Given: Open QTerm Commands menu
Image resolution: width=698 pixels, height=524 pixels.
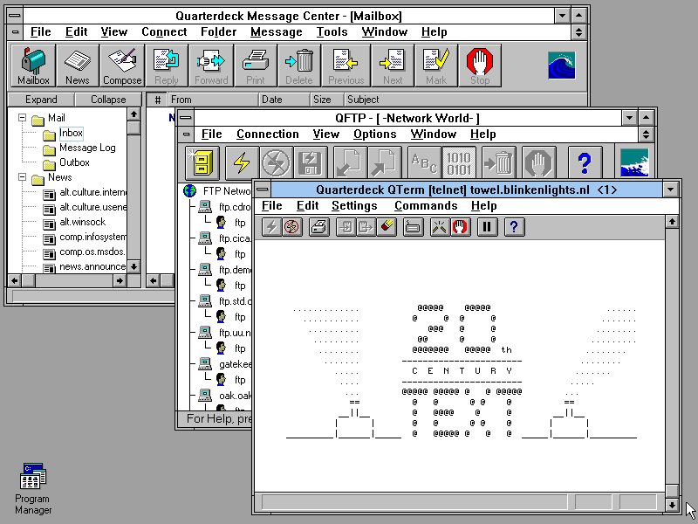Looking at the screenshot, I should [x=426, y=206].
